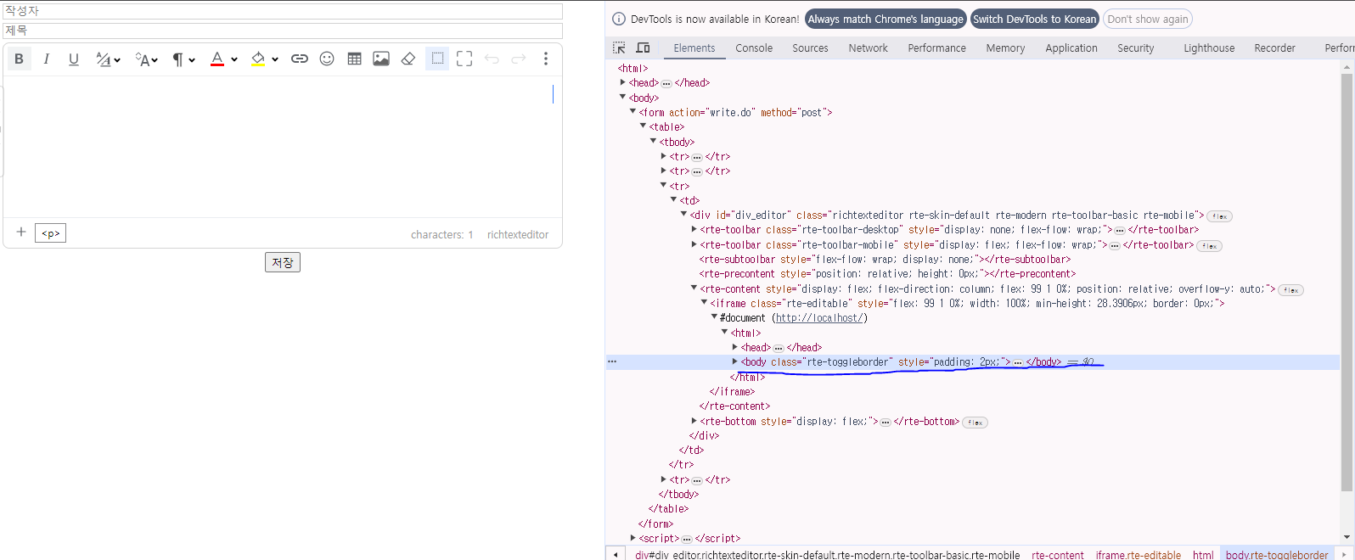Collapse the table element node

[643, 126]
